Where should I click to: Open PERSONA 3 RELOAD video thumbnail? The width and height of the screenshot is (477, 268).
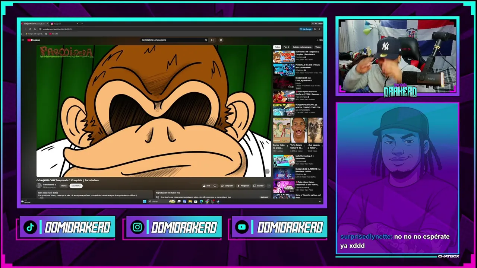(x=284, y=70)
